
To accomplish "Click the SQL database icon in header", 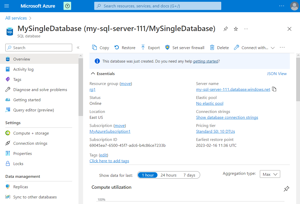I will click(10, 32).
